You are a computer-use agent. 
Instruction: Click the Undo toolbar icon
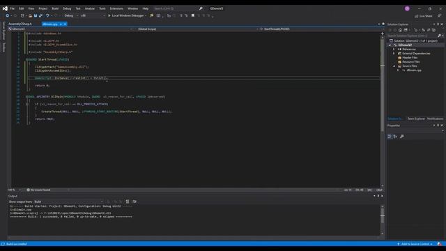coord(47,15)
